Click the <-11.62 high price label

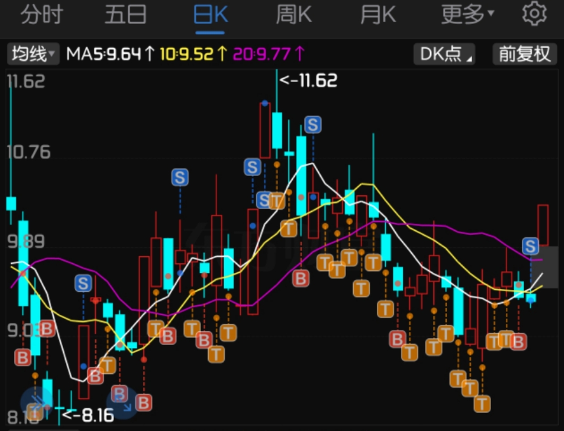tap(308, 80)
